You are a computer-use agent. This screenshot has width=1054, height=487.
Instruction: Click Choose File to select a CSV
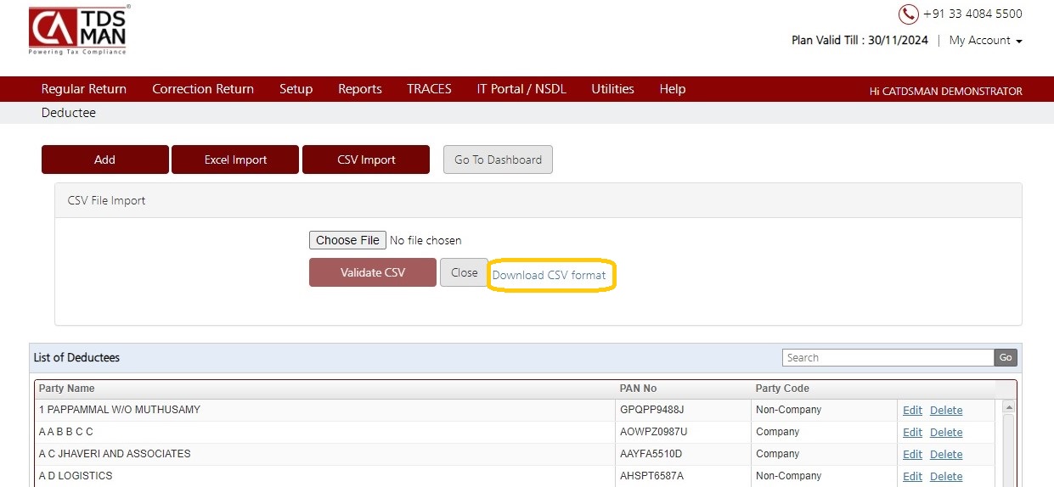347,240
